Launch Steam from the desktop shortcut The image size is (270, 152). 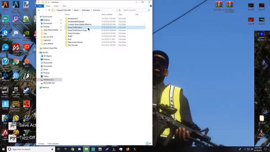point(27,91)
